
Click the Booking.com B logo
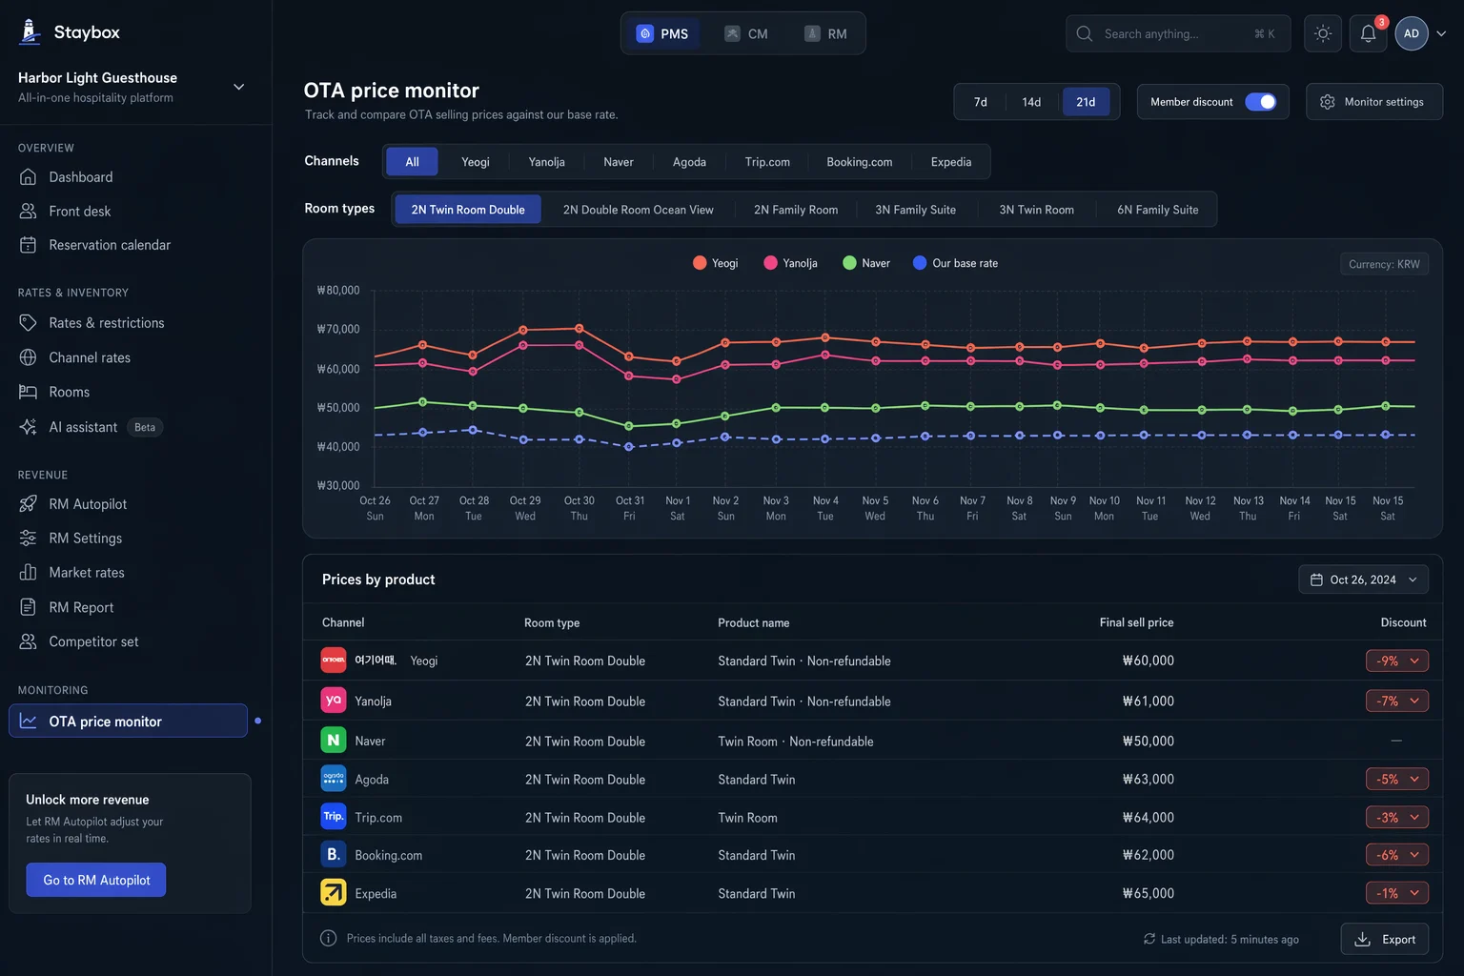[334, 855]
